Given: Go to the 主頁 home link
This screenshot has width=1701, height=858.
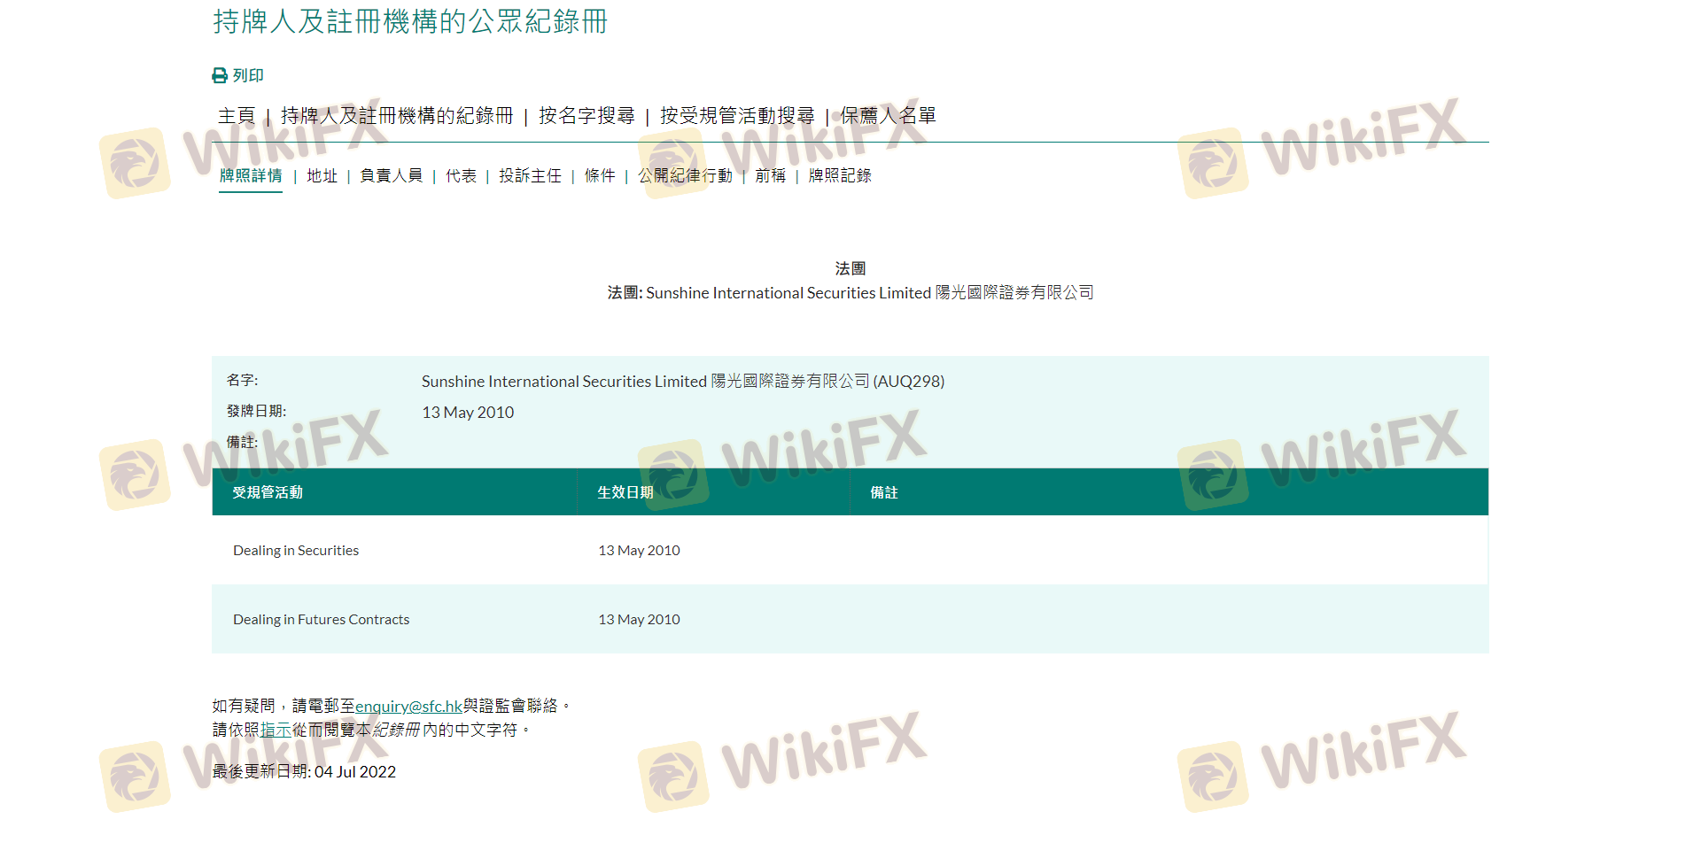Looking at the screenshot, I should point(237,116).
